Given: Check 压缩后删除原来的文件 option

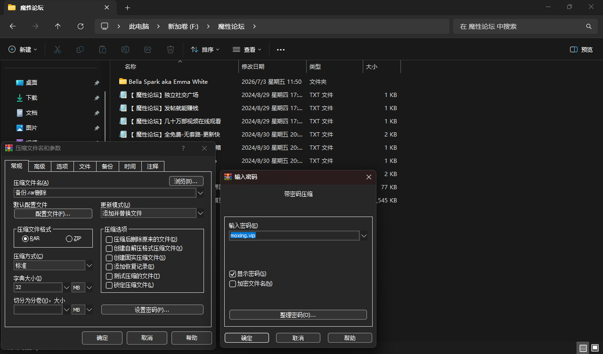Looking at the screenshot, I should tap(109, 240).
